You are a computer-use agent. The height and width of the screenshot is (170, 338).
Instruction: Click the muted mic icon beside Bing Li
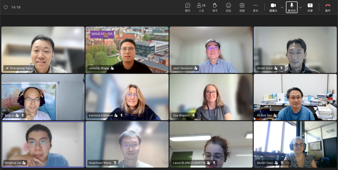point(23,116)
